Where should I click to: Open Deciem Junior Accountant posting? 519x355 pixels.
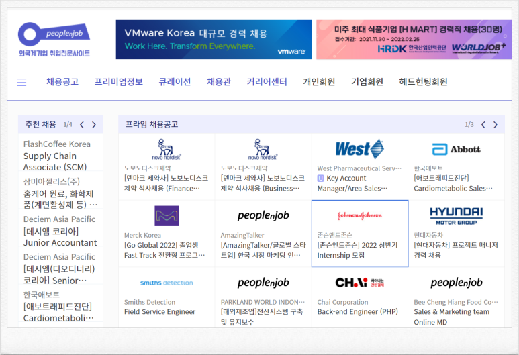coord(60,237)
